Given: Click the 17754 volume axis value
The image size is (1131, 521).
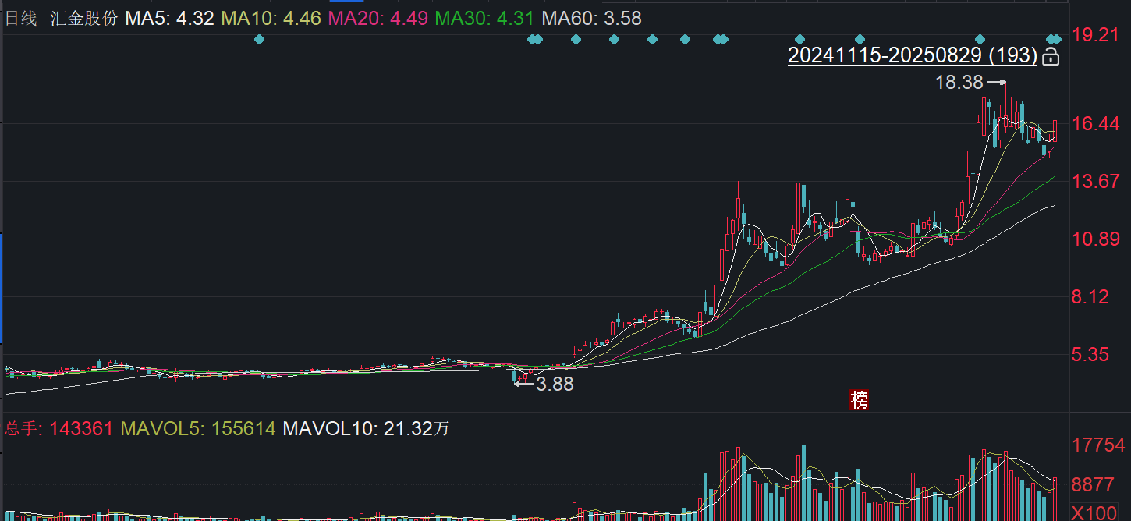Looking at the screenshot, I should (x=1098, y=445).
